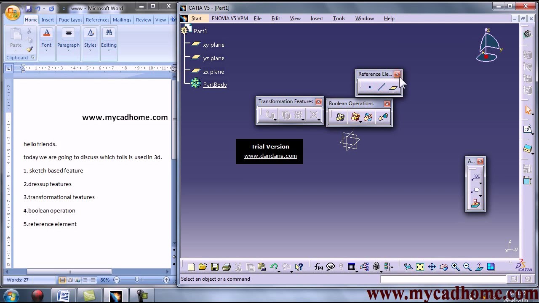Click the Text with Leader ABC annotation icon
This screenshot has height=303, width=539.
coord(475,177)
